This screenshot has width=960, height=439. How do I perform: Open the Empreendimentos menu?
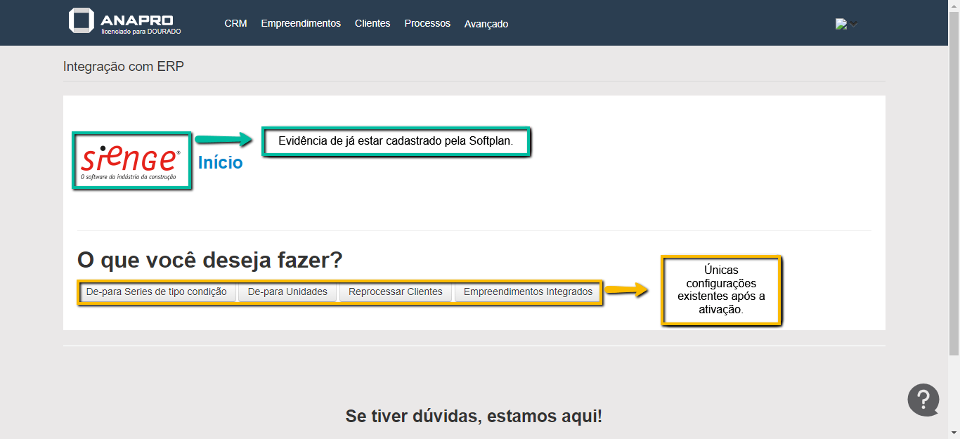(301, 23)
